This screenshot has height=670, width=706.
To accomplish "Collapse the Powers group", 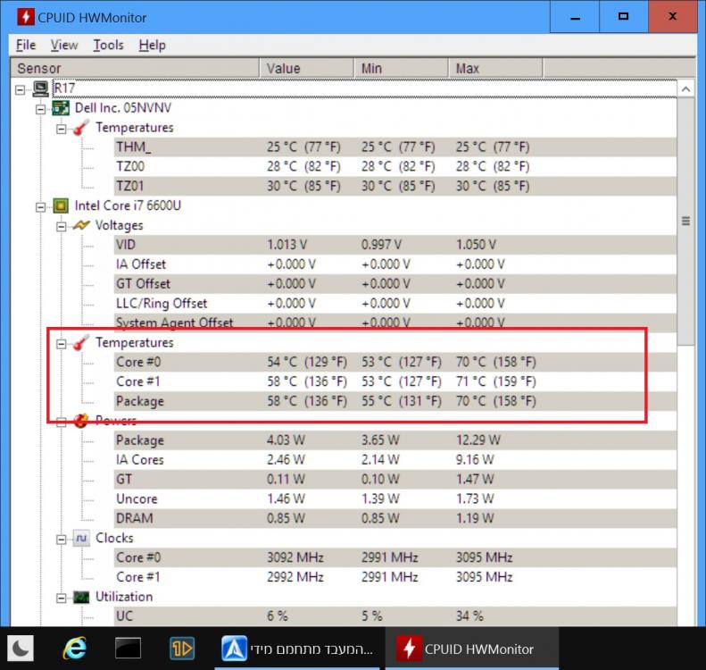I will point(62,423).
